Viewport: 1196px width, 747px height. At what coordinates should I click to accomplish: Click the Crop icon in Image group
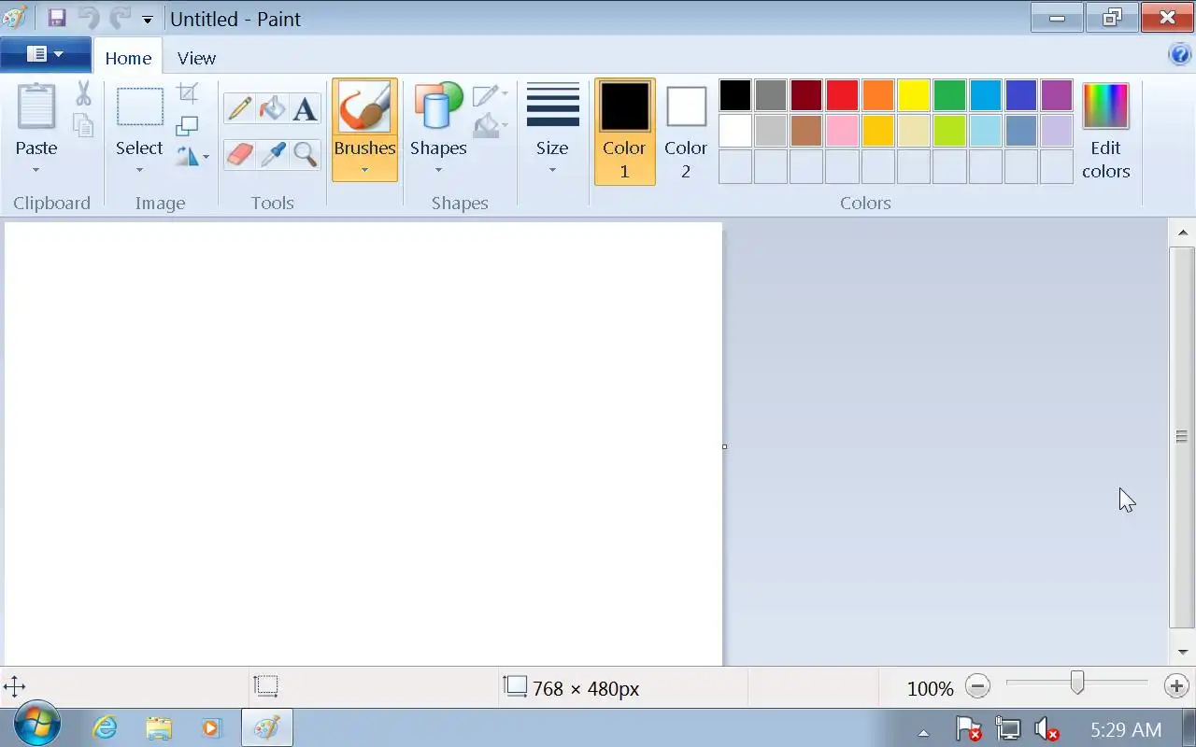pos(188,92)
